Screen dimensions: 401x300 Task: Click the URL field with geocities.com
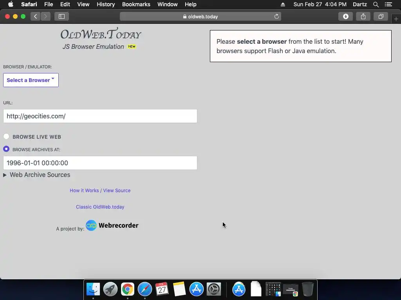point(100,116)
